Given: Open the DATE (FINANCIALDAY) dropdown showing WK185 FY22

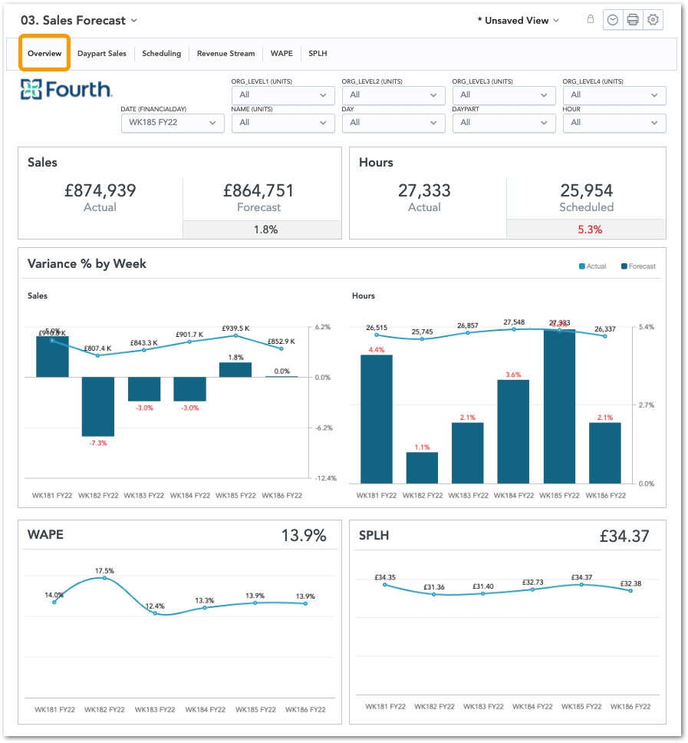Looking at the screenshot, I should click(173, 123).
